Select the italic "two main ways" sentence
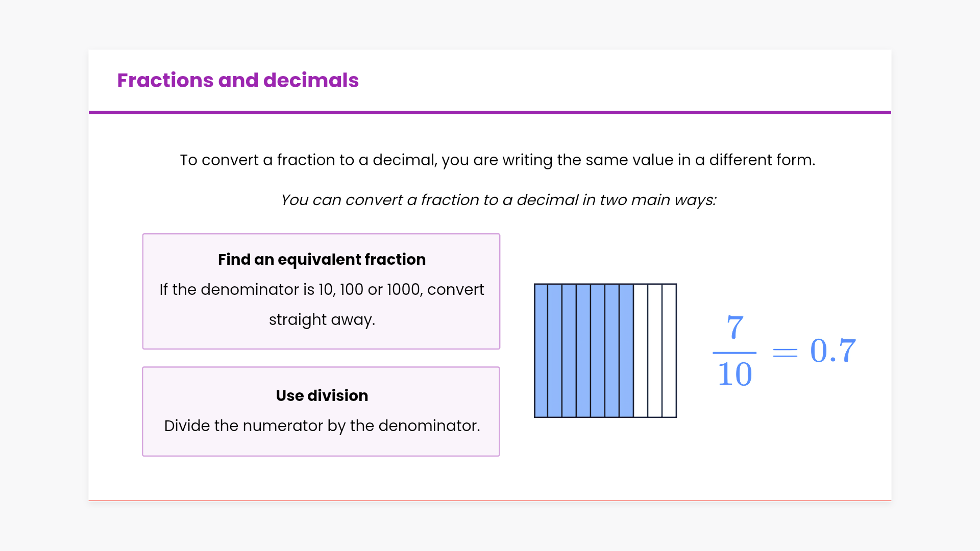This screenshot has height=551, width=980. [x=498, y=200]
